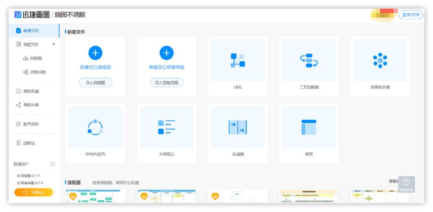Click the orange 开通vip button
The width and height of the screenshot is (433, 212).
(34, 193)
